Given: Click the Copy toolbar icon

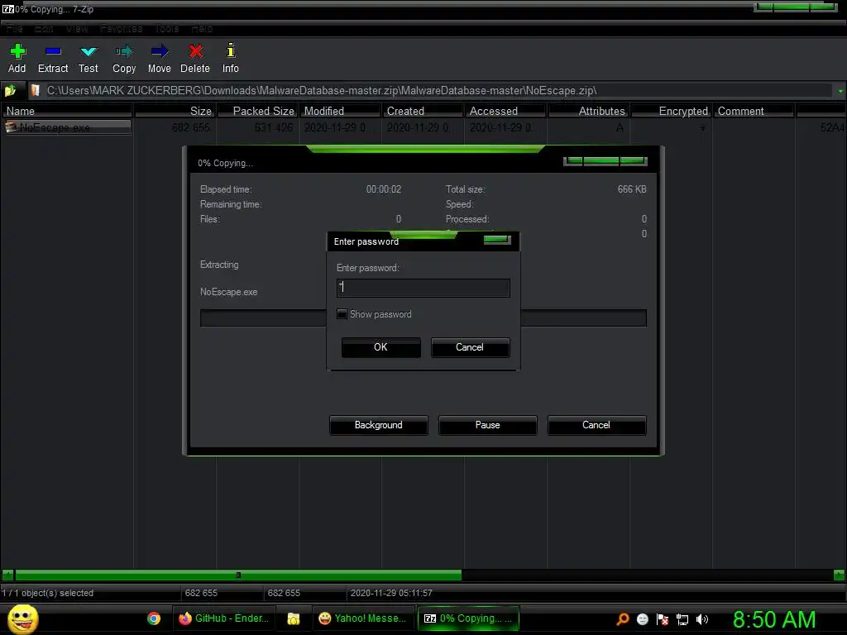Looking at the screenshot, I should click(124, 51).
